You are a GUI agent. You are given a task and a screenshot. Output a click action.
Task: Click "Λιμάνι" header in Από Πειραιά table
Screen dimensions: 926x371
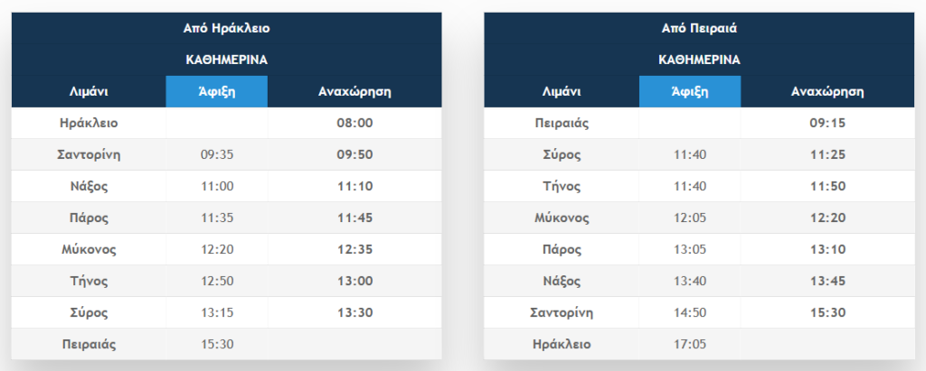(x=561, y=91)
